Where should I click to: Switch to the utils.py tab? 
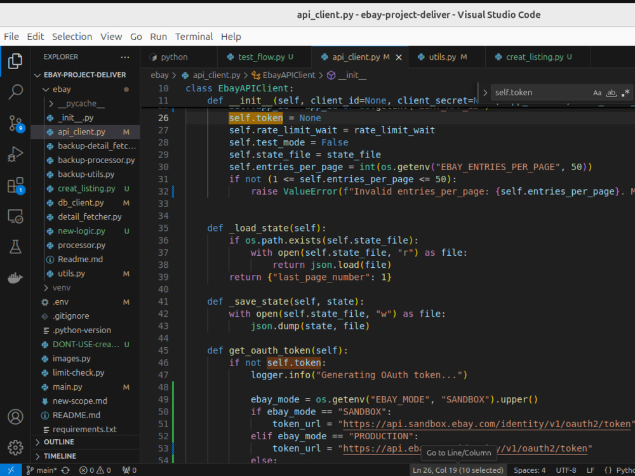[x=447, y=57]
